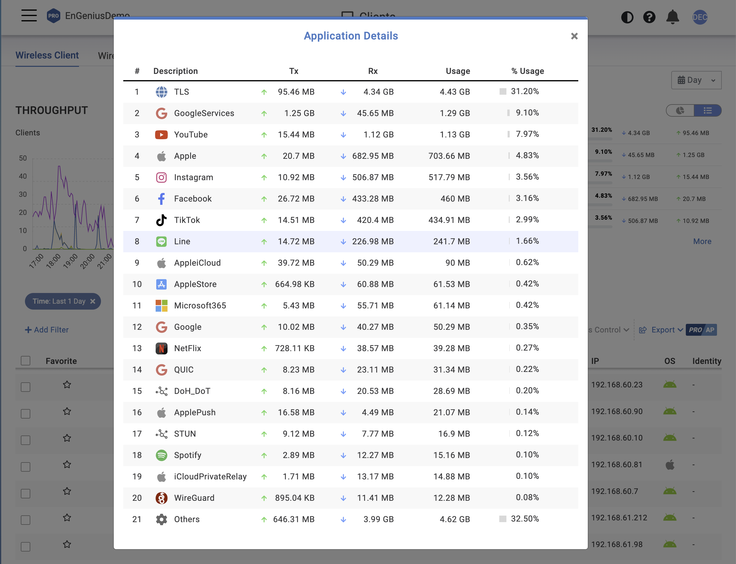Click the DoH_DoT network icon
Screen dimensions: 736x564
pos(161,391)
